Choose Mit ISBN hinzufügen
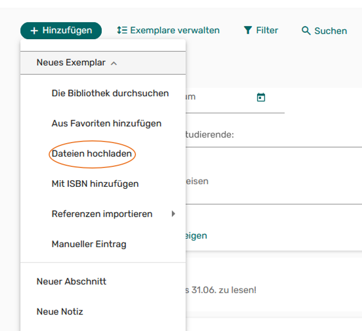This screenshot has height=331, width=362. pos(95,184)
